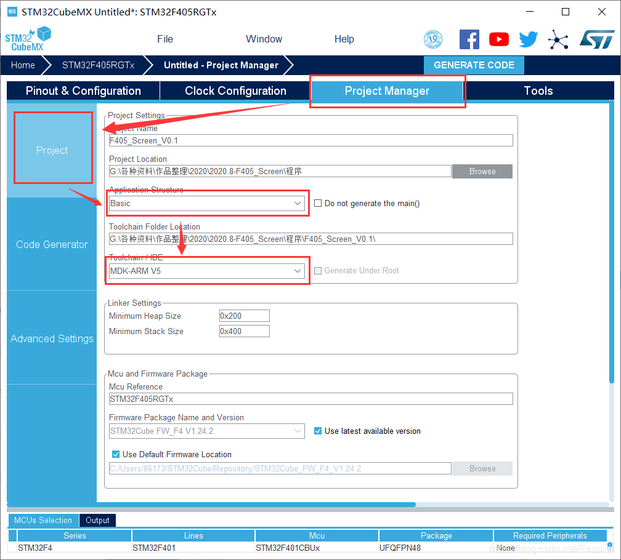Select STM32F401CBUx table cell
Viewport: 621px width, 560px height.
click(317, 548)
